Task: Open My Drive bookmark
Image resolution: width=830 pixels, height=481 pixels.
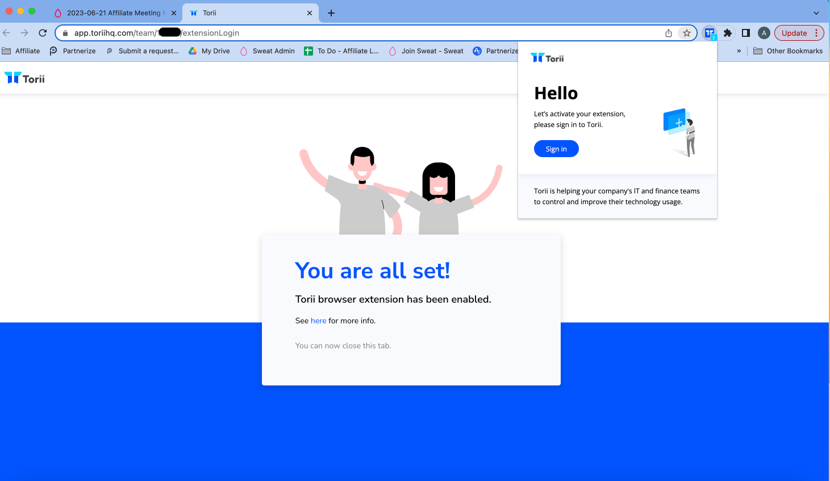Action: pos(209,51)
